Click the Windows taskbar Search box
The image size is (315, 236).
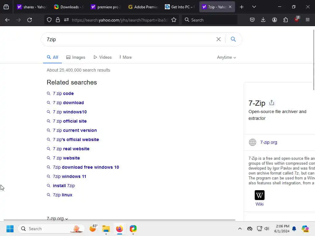pyautogui.click(x=51, y=229)
